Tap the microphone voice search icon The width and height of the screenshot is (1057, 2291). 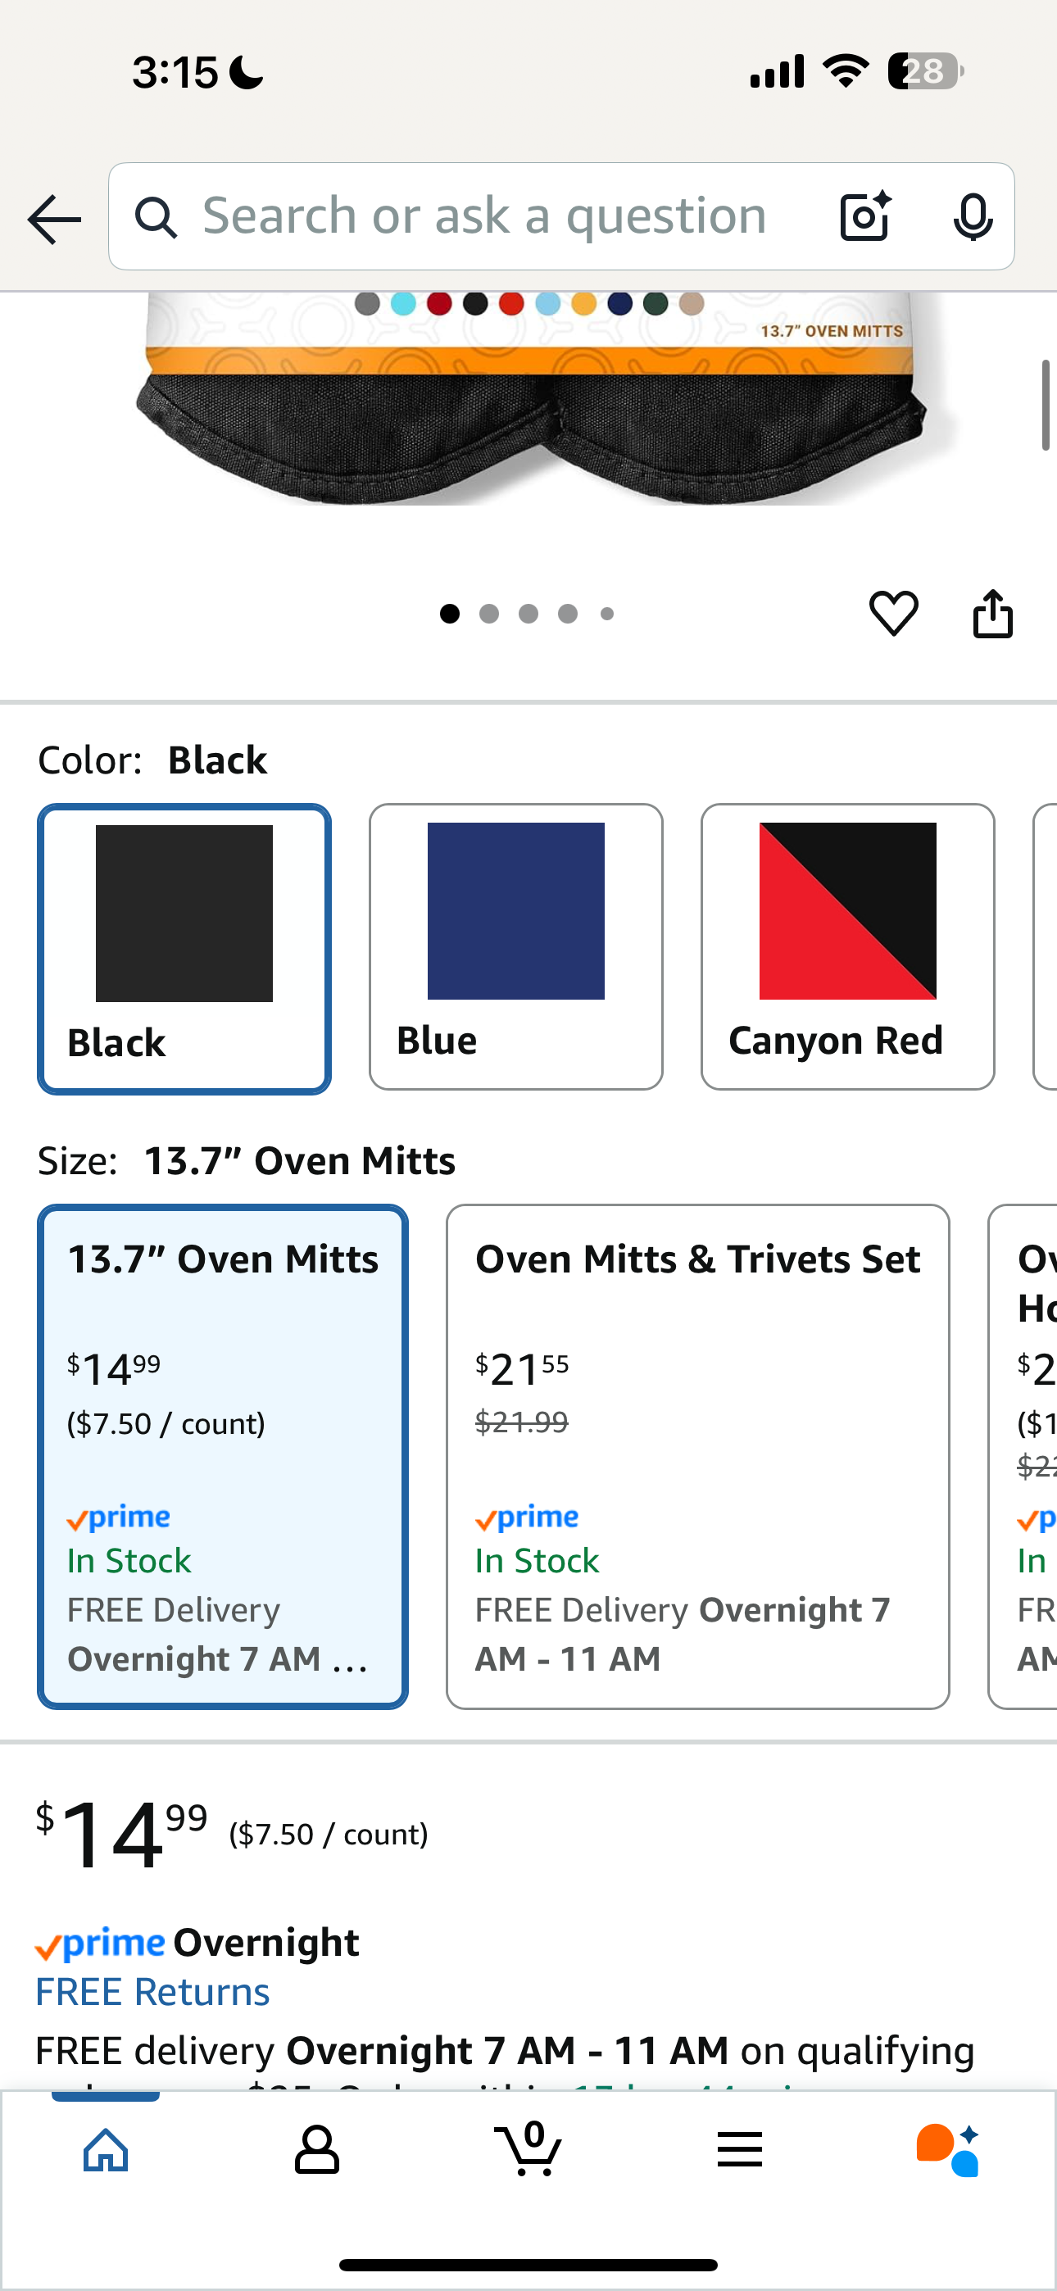click(x=973, y=216)
